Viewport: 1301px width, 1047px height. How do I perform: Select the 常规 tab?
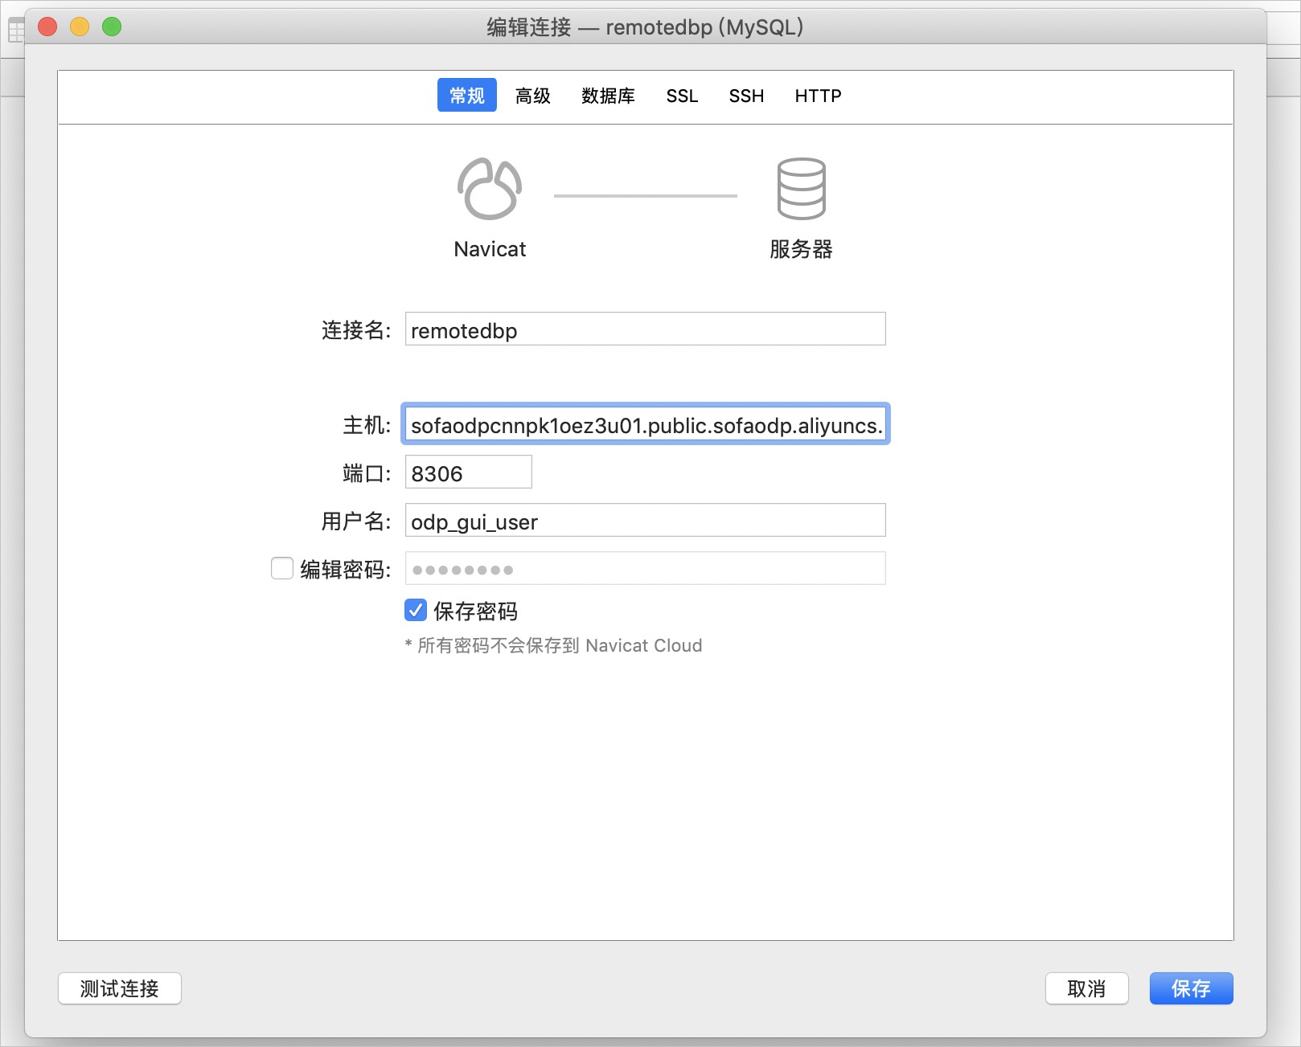467,96
